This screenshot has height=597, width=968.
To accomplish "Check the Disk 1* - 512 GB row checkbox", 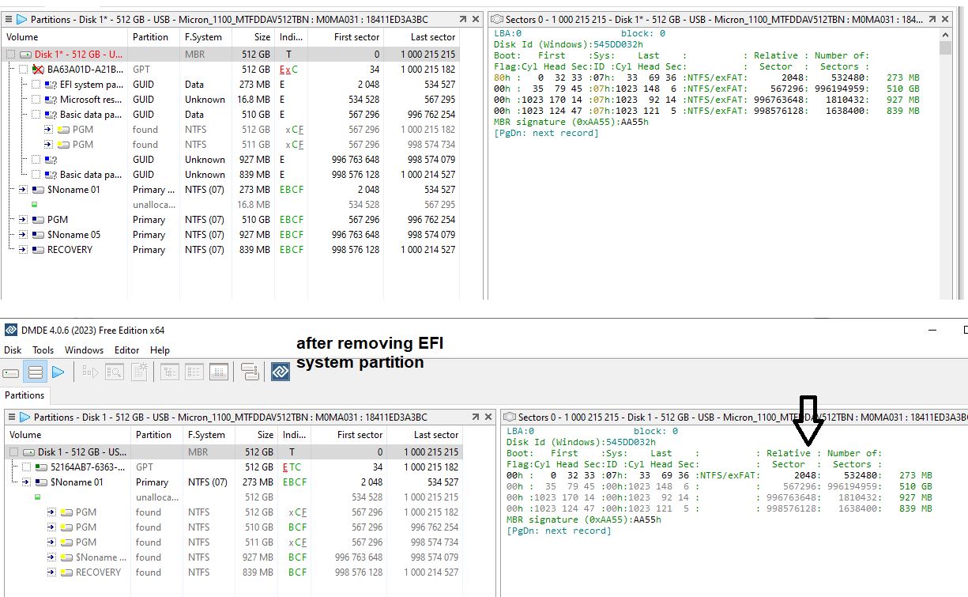I will pyautogui.click(x=11, y=55).
